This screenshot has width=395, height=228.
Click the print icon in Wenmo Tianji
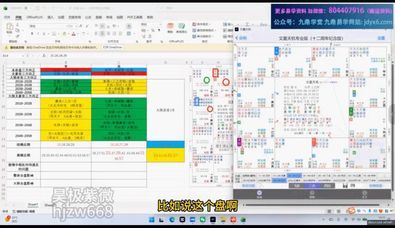pyautogui.click(x=352, y=186)
